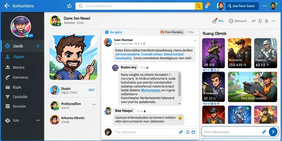Click the yellow search button
The image size is (282, 141).
199,6
